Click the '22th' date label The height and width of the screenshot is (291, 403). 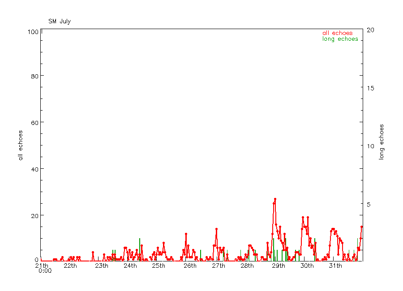click(70, 266)
